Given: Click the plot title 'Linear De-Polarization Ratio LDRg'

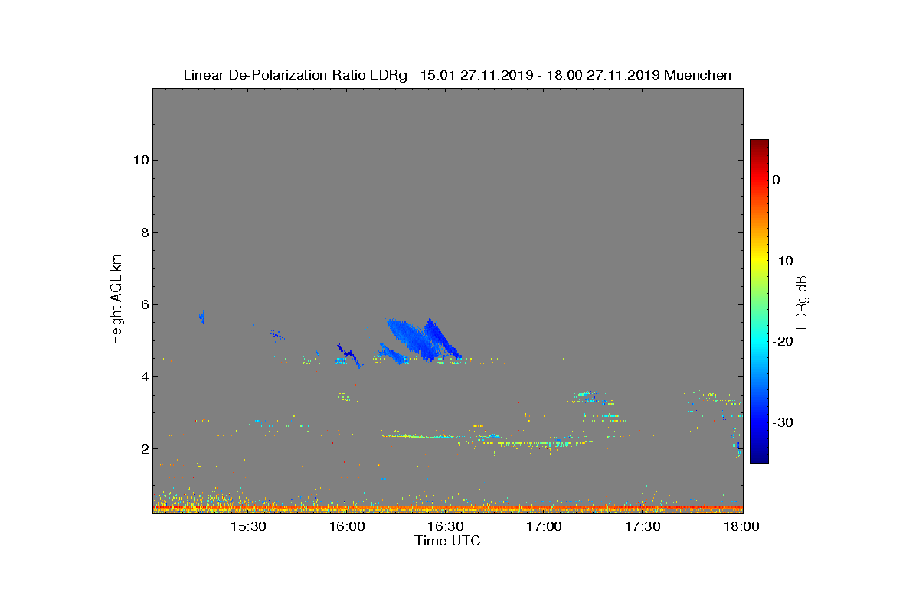Looking at the screenshot, I should click(x=296, y=75).
